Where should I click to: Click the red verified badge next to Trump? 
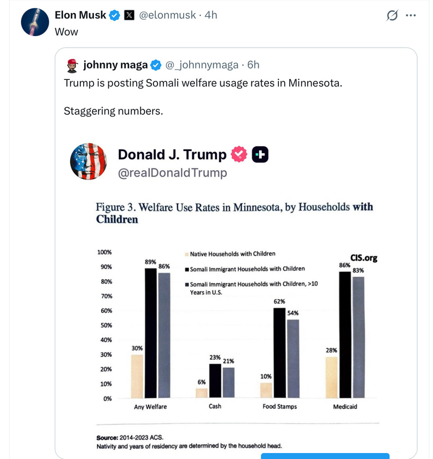[239, 155]
